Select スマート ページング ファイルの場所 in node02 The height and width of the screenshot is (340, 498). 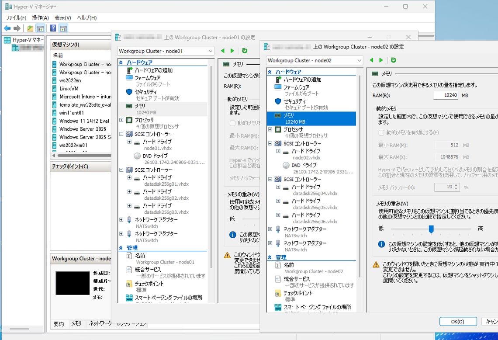pyautogui.click(x=317, y=307)
